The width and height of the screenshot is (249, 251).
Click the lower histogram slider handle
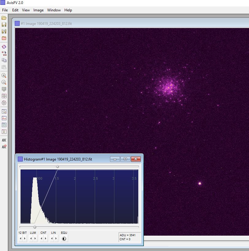(x=35, y=227)
